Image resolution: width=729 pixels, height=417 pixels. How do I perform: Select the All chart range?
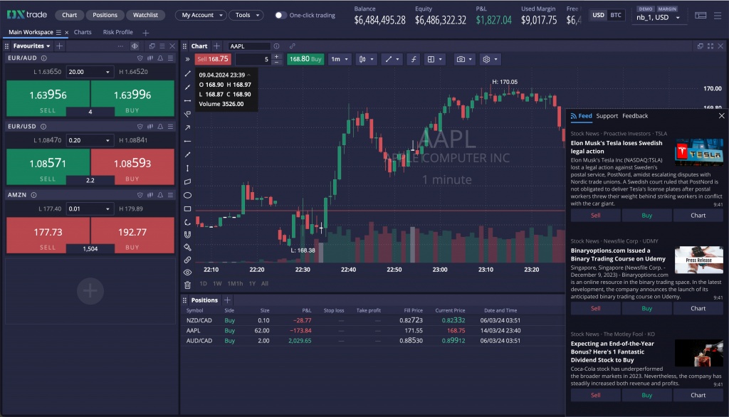coord(265,284)
